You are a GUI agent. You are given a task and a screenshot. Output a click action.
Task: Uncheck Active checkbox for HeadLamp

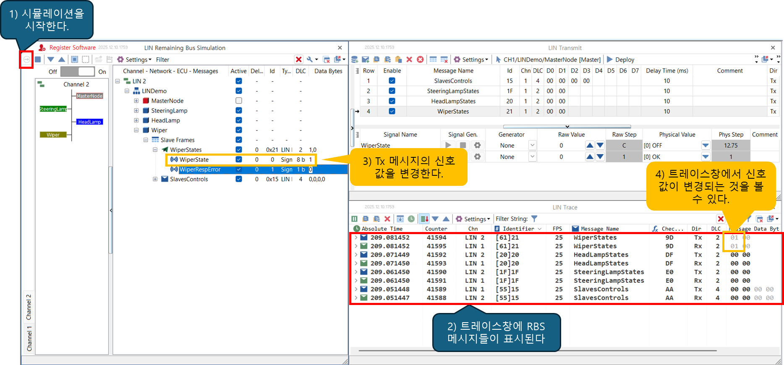tap(239, 120)
